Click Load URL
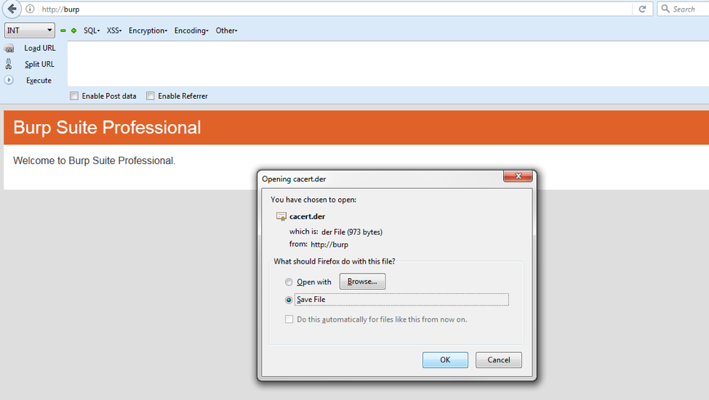The height and width of the screenshot is (400, 709). (x=40, y=48)
